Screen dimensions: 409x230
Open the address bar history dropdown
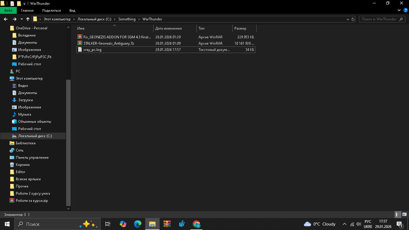(348, 19)
